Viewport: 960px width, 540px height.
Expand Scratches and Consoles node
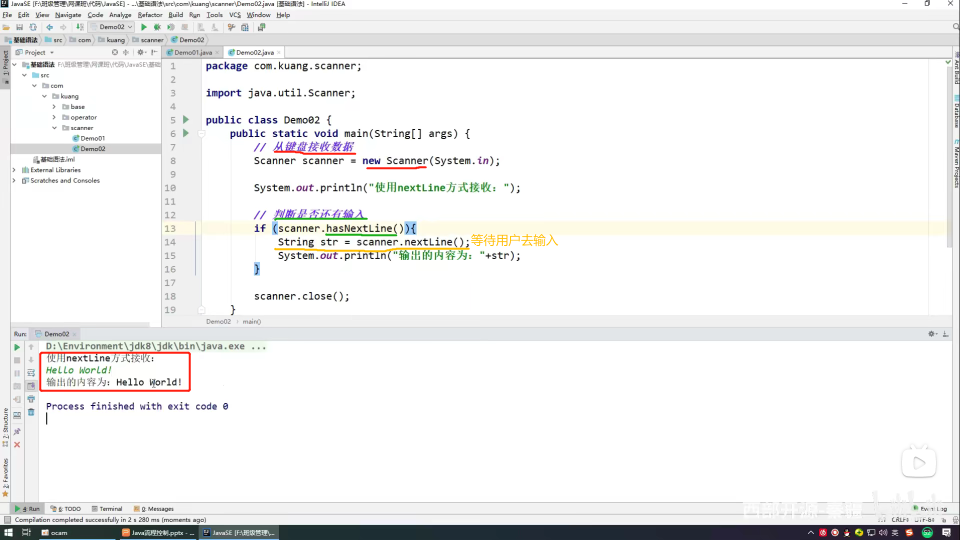click(14, 180)
